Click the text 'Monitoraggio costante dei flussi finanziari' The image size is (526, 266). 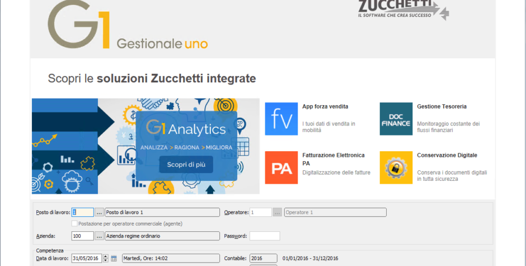448,127
